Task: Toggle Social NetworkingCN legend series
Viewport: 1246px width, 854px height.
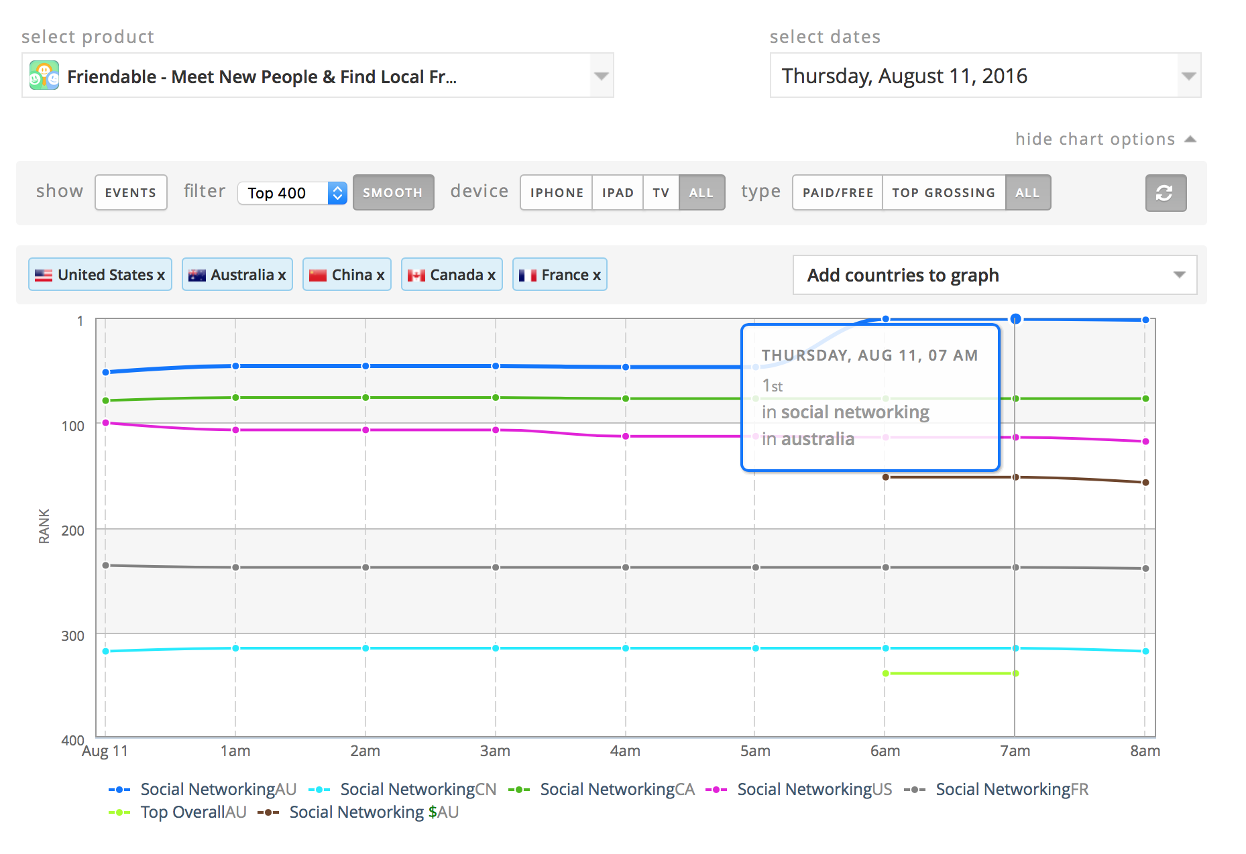Action: tap(402, 790)
